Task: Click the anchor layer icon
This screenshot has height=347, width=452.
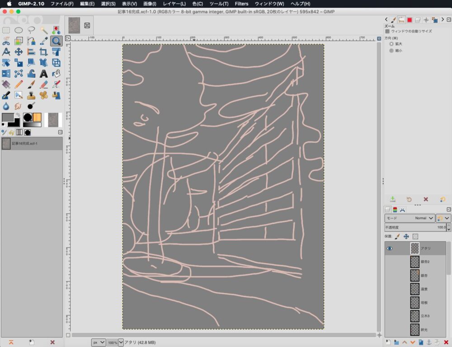Action: (x=429, y=342)
